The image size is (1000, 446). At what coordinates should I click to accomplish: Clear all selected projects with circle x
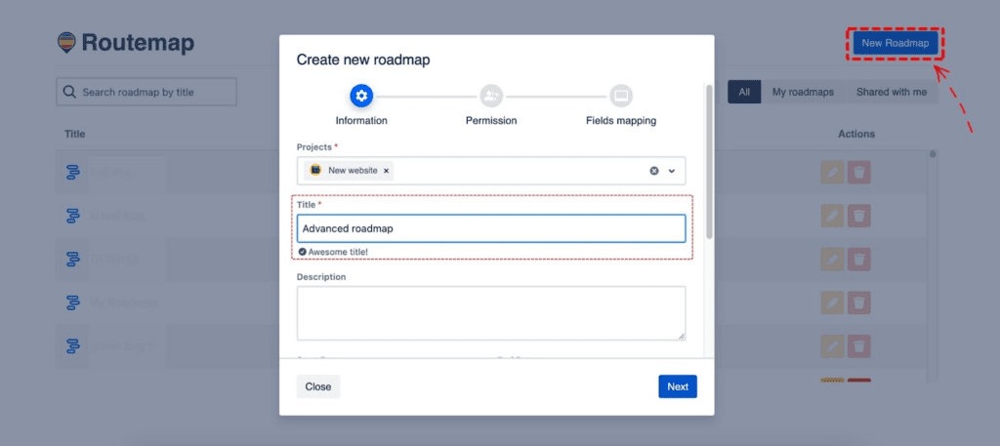click(653, 171)
